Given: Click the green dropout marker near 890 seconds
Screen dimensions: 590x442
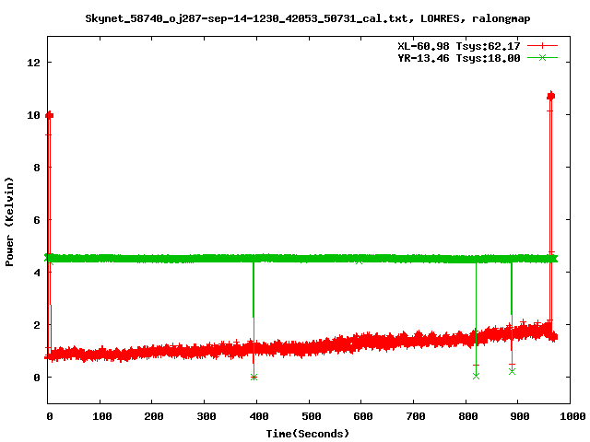Looking at the screenshot, I should [x=512, y=371].
